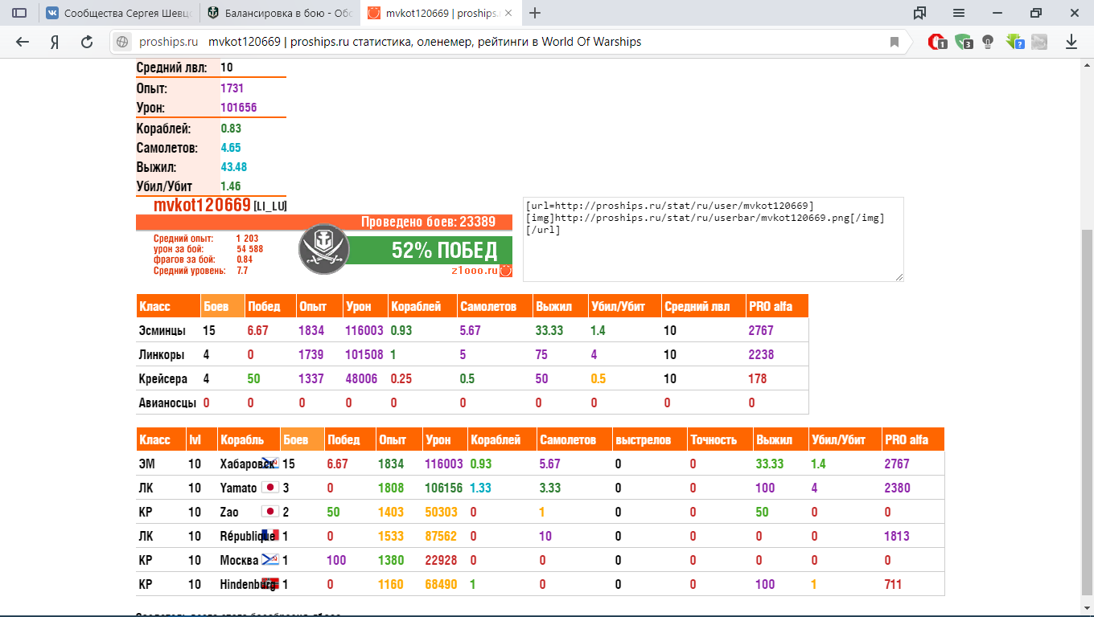Sort the ship table by 'Урон' column
This screenshot has height=617, width=1094.
(x=438, y=439)
